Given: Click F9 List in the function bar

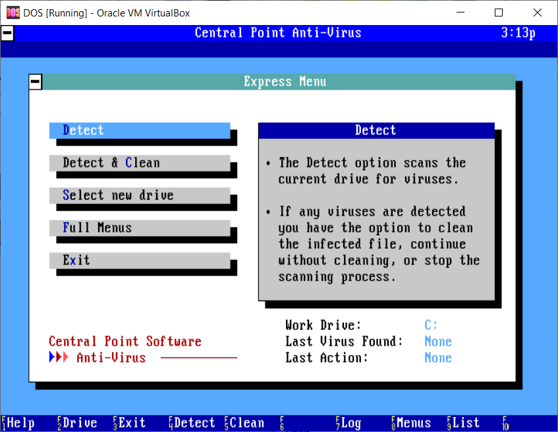Looking at the screenshot, I should tap(463, 423).
